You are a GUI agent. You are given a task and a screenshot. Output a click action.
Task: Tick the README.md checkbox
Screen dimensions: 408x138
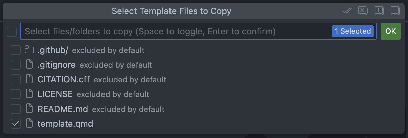tap(16, 109)
